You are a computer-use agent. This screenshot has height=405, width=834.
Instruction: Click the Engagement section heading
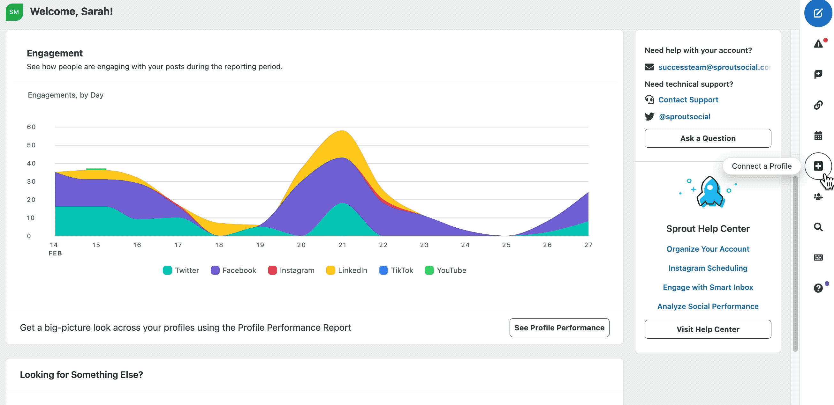(55, 53)
